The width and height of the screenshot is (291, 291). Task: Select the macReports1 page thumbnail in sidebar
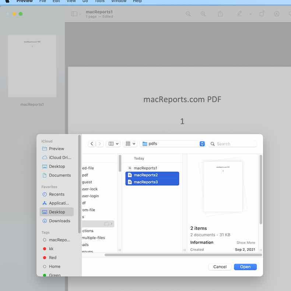pos(32,66)
